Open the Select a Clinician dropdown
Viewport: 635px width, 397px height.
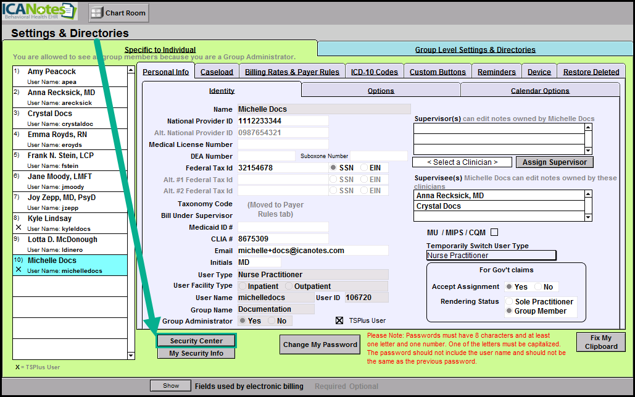click(462, 162)
